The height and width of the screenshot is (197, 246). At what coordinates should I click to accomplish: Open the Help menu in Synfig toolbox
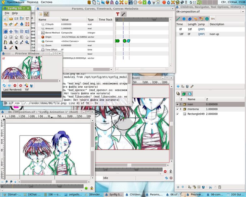pos(15,13)
